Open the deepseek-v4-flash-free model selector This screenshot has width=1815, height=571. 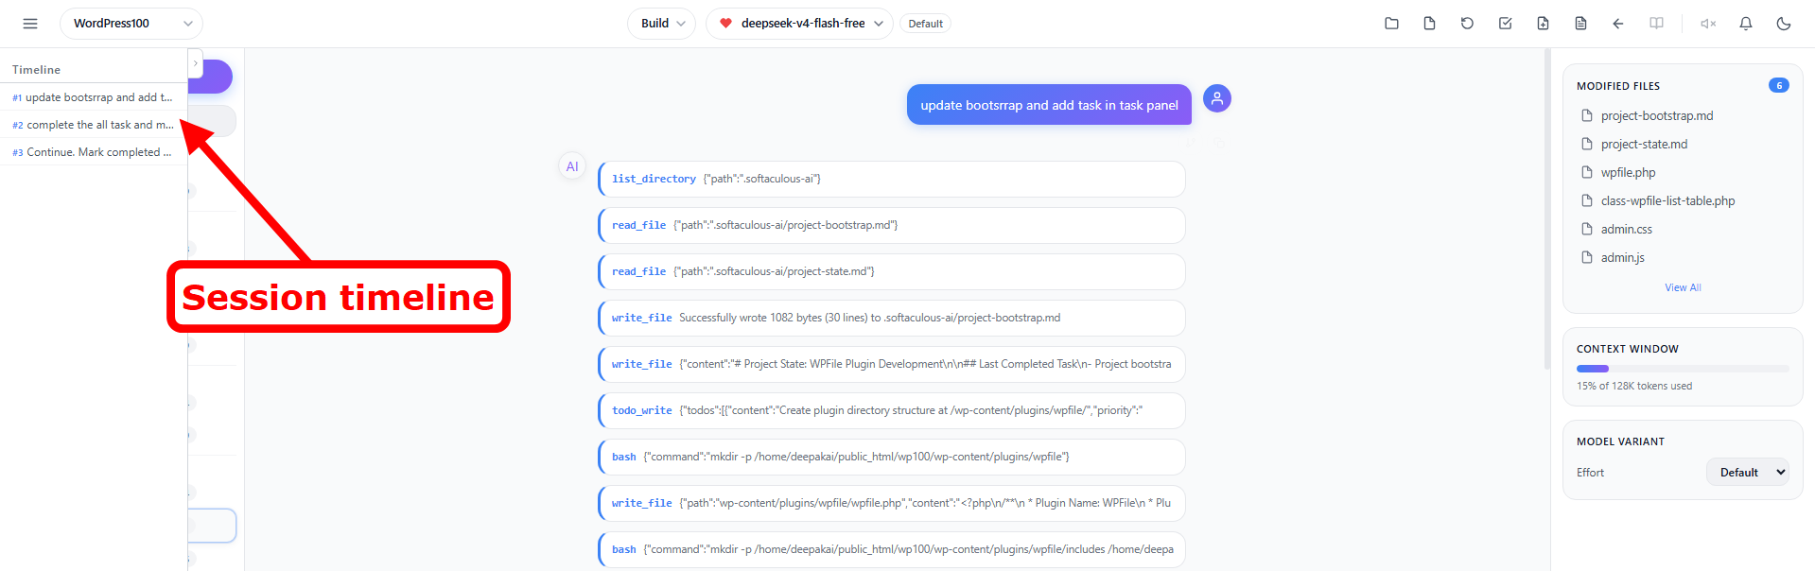coord(799,24)
